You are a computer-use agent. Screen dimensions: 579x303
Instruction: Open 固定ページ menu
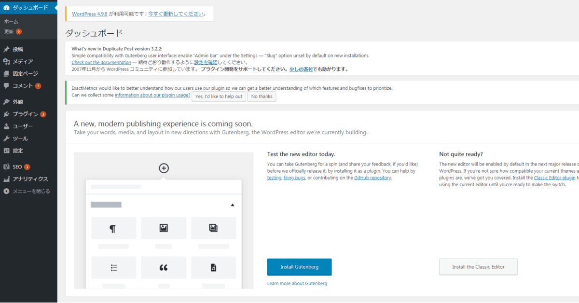pyautogui.click(x=28, y=74)
